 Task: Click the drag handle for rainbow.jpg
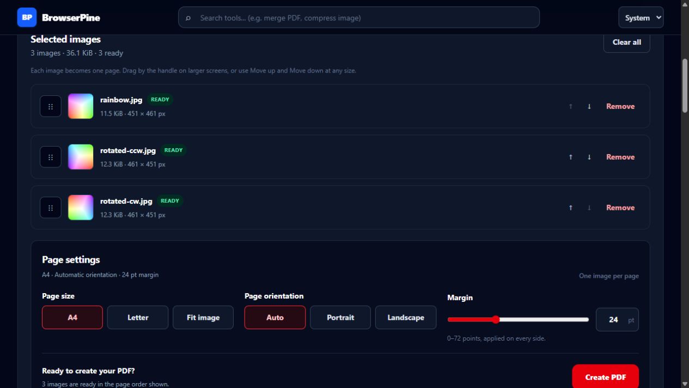coord(51,106)
